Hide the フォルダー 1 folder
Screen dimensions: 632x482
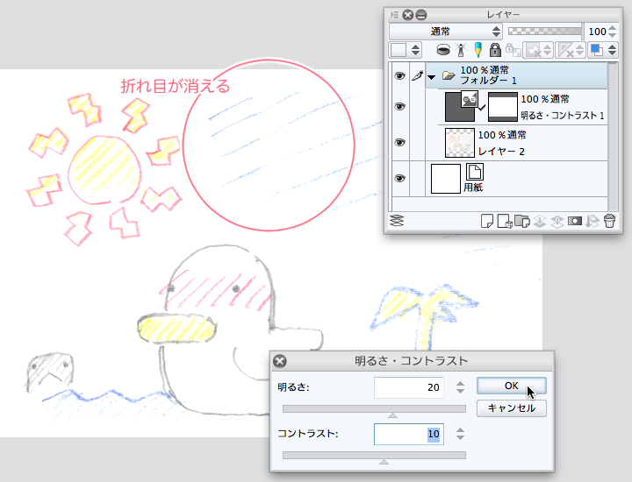click(x=399, y=76)
